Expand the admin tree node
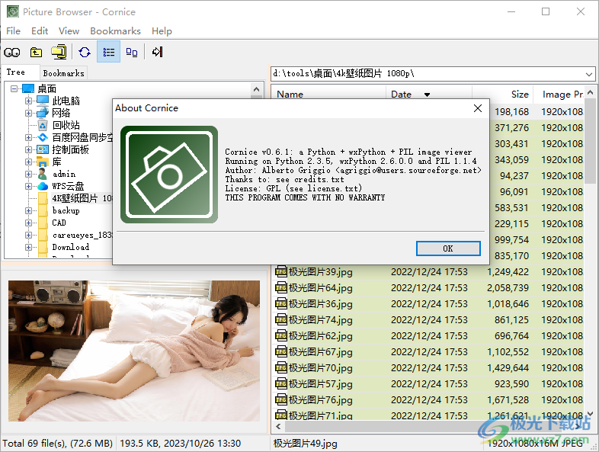 pos(29,174)
